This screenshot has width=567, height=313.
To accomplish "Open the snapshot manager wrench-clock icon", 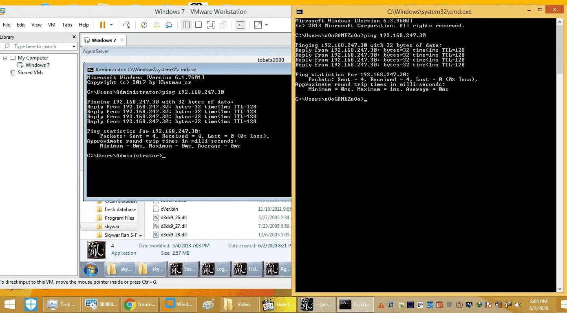I will tap(169, 25).
